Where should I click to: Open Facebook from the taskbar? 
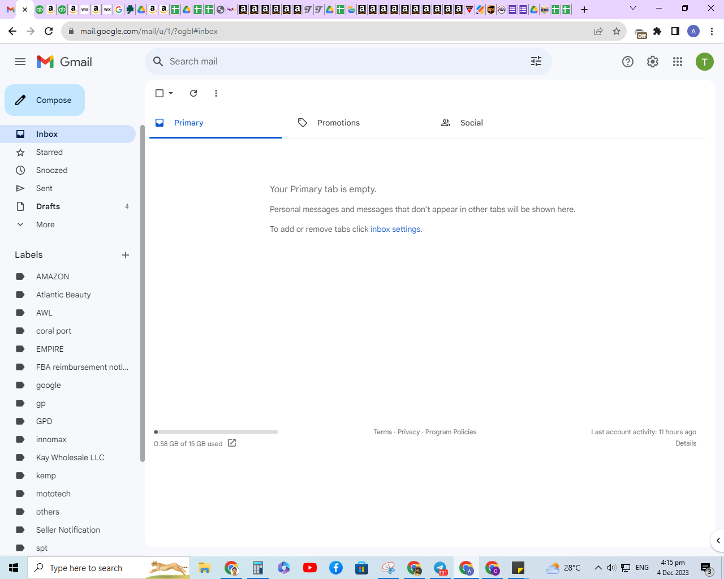(x=336, y=568)
